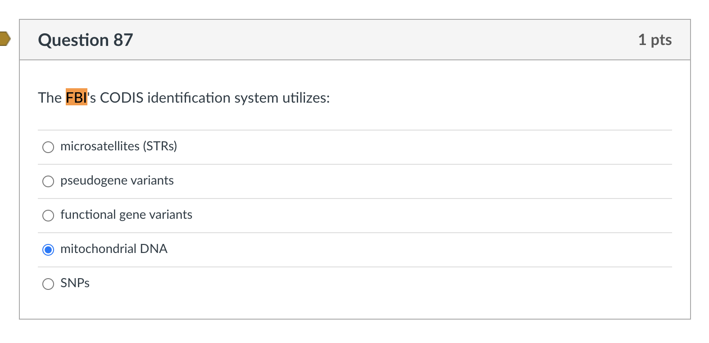Click the selected mitochondrial DNA radio button
The image size is (709, 343).
(48, 249)
